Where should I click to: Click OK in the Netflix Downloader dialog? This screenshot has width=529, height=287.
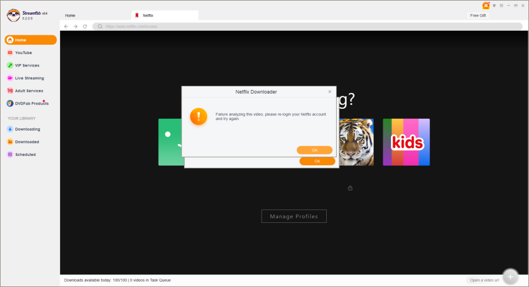314,150
